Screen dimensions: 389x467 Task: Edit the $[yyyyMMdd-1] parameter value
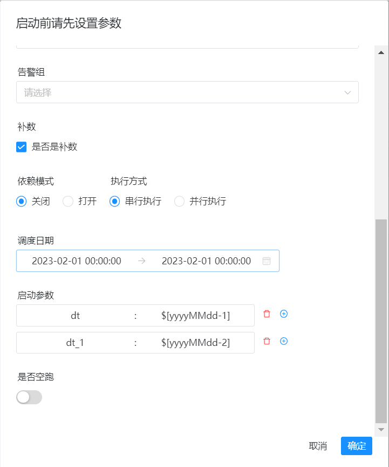(x=195, y=316)
